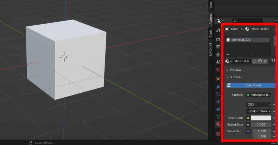This screenshot has width=278, height=145.
Task: Open the GGX distribution dropdown
Action: point(258,104)
